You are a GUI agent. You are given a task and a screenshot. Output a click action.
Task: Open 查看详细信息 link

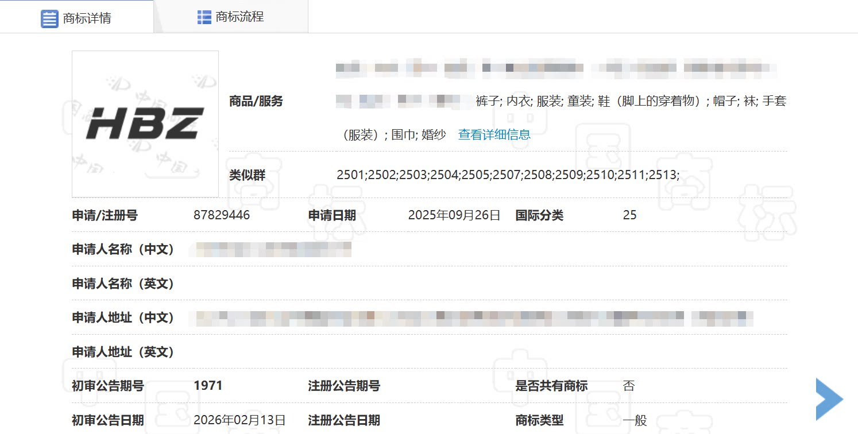pos(494,135)
